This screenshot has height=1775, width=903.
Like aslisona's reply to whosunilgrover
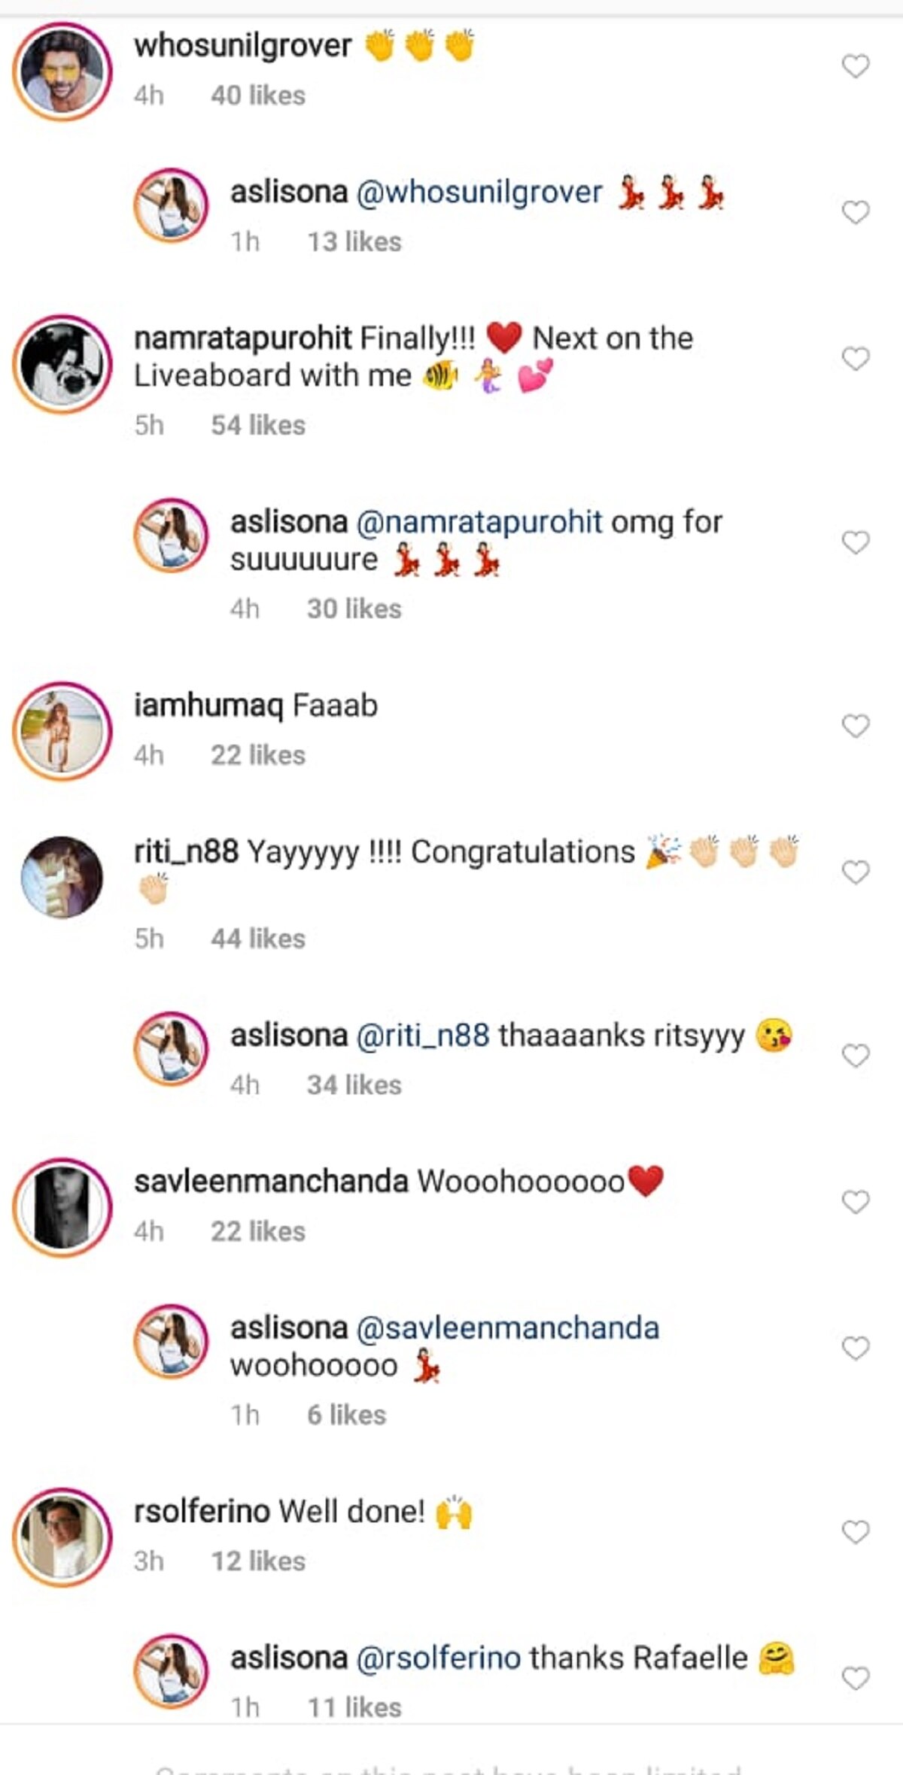pyautogui.click(x=856, y=213)
